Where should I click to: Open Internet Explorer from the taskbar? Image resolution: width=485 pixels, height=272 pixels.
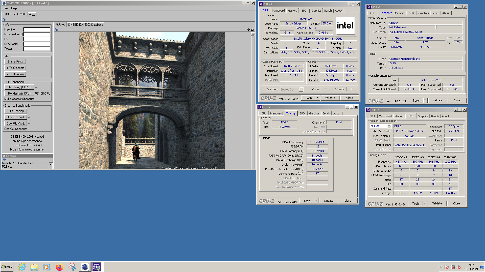tap(22, 267)
